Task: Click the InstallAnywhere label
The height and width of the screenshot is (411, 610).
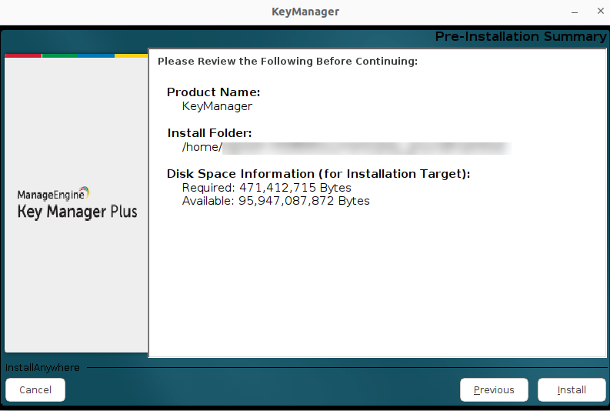Action: click(x=42, y=367)
